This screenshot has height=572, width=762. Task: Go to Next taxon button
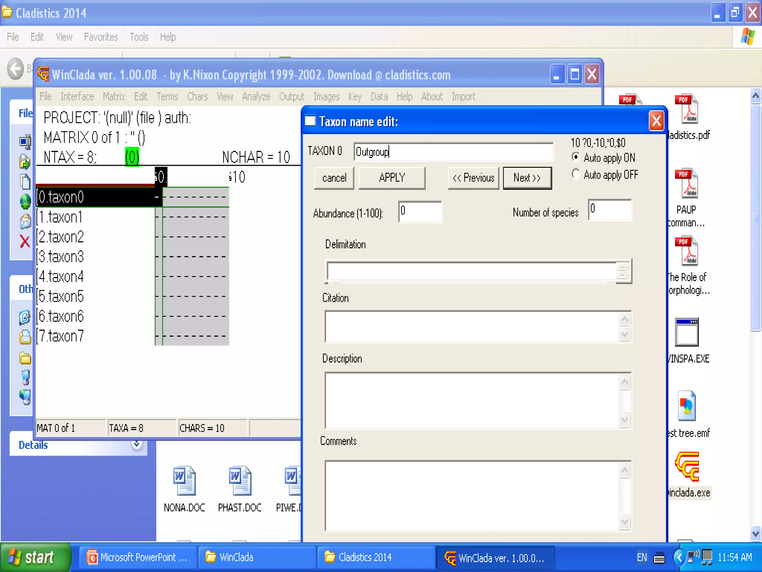point(527,178)
